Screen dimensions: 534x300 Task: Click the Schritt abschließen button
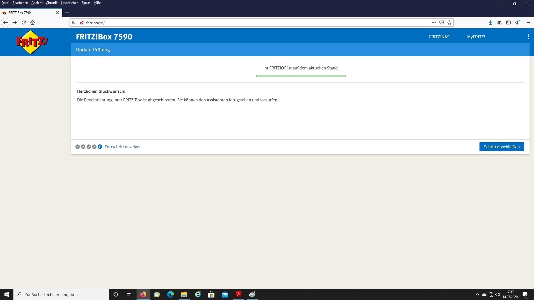click(x=501, y=147)
